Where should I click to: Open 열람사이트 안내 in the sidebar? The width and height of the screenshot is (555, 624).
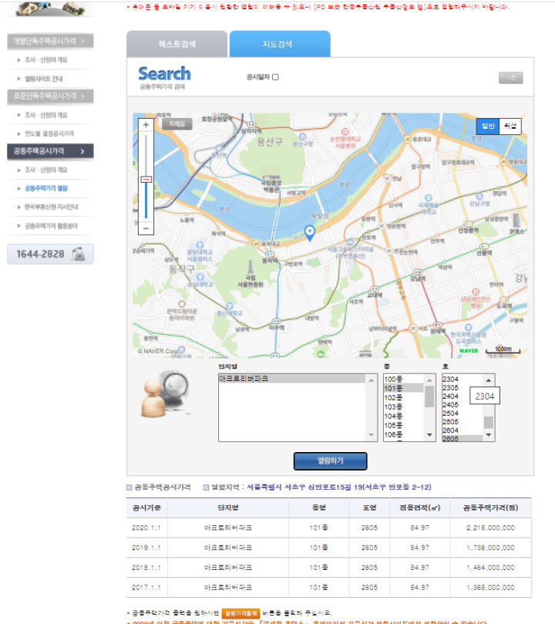point(44,79)
